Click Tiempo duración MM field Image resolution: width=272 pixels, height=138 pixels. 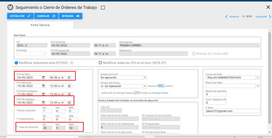point(74,111)
